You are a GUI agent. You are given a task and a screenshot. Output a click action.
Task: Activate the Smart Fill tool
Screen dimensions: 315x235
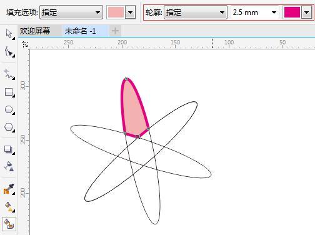tap(9, 224)
